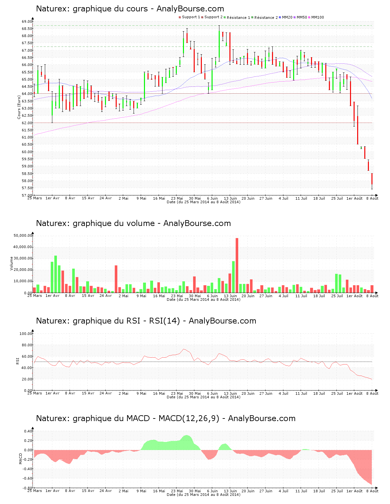Click the 20.00 RSI axis value
Image resolution: width=390 pixels, height=504 pixels.
click(27, 379)
